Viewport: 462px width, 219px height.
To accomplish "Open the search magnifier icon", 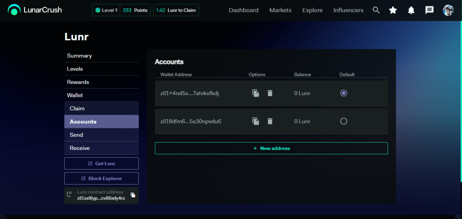I will click(376, 10).
